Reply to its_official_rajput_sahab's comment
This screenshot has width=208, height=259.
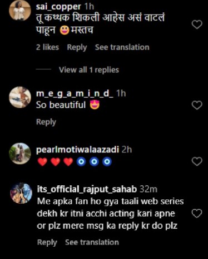click(47, 242)
